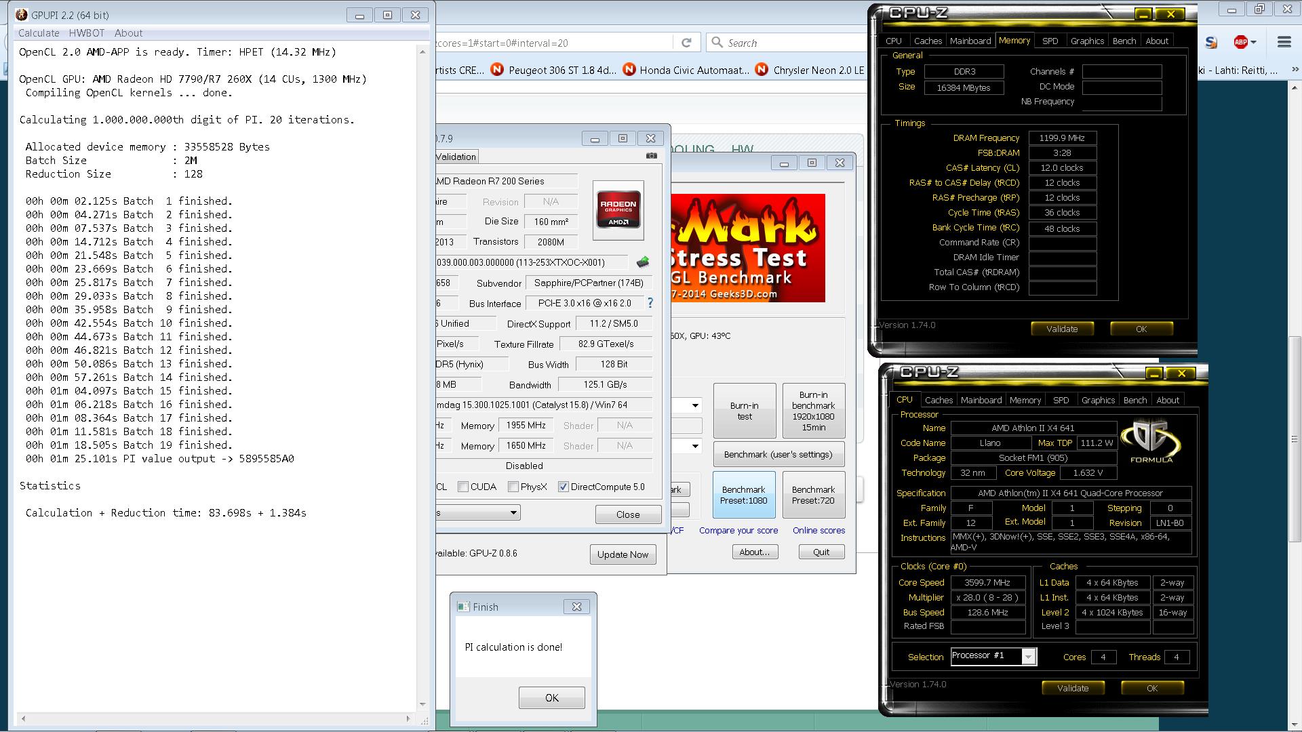Close the Finish dialog with X
The width and height of the screenshot is (1302, 732).
576,607
